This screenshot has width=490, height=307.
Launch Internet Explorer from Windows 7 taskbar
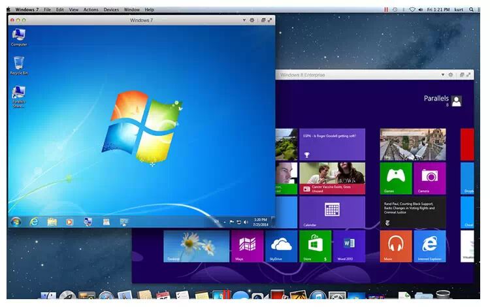point(34,221)
